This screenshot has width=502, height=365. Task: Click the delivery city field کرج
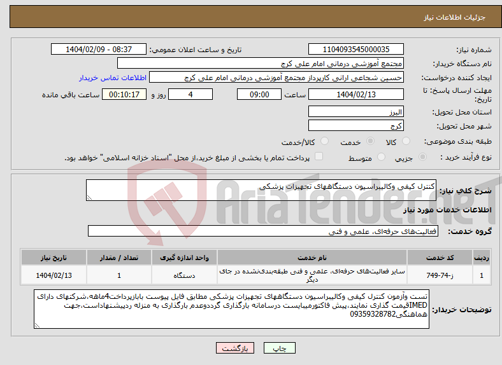[x=355, y=125]
